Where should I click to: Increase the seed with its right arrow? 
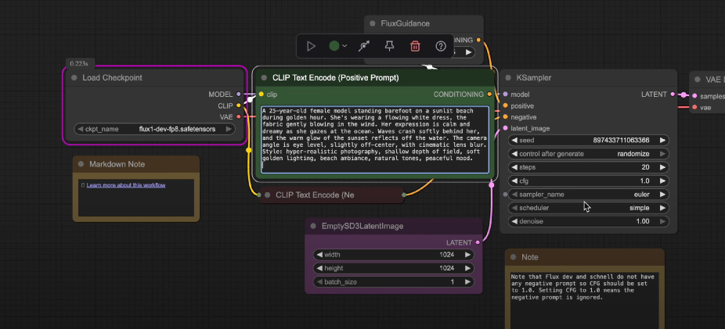pyautogui.click(x=662, y=141)
